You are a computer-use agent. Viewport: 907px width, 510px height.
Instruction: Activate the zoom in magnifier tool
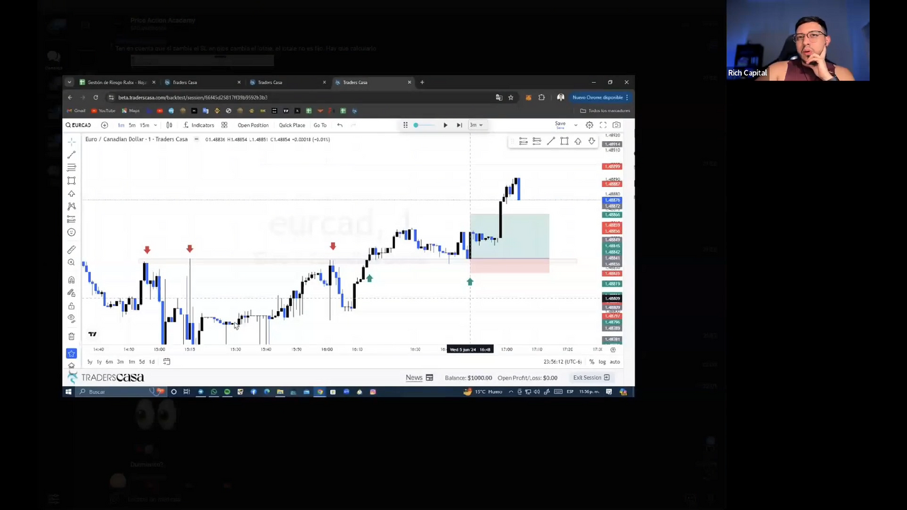[72, 263]
